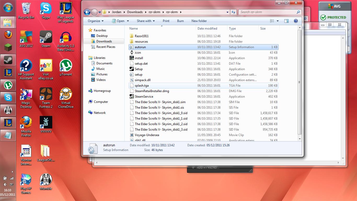Select the Play HP Games desktop icon
This screenshot has width=357, height=201.
click(x=26, y=184)
